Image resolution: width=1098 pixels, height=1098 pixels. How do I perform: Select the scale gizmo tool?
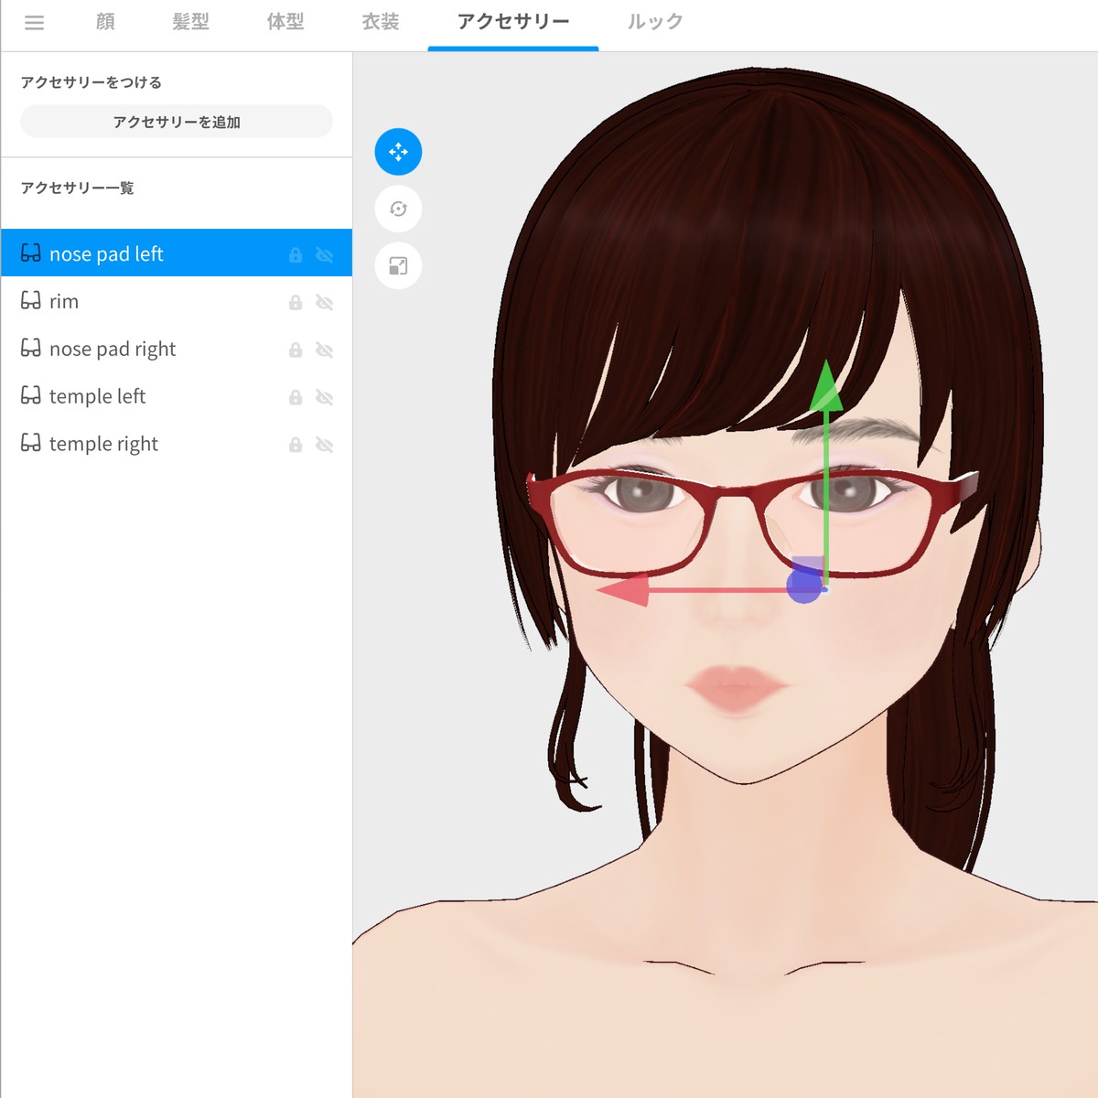398,266
